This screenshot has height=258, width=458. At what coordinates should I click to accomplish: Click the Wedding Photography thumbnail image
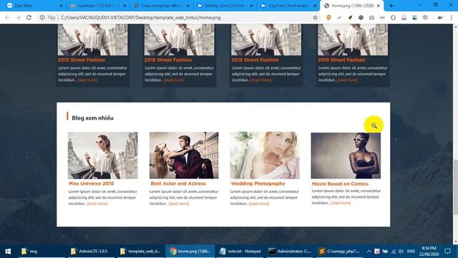[265, 156]
